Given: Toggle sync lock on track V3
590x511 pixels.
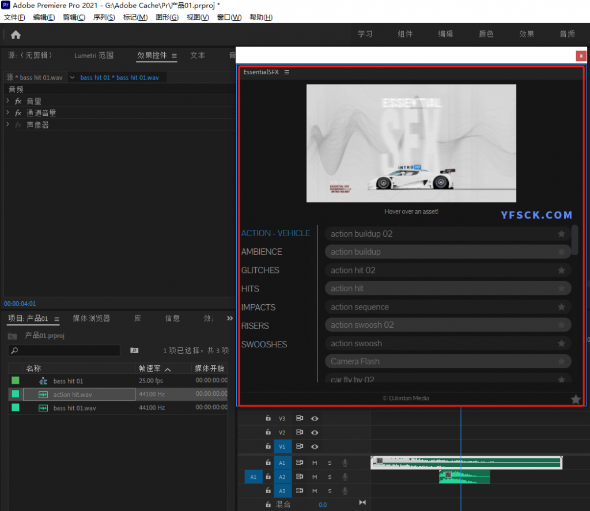Looking at the screenshot, I should [x=300, y=418].
